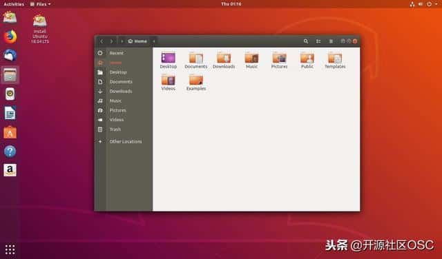This screenshot has width=442, height=259.
Task: Click the right path bar arrow after Home
Action: pyautogui.click(x=154, y=41)
